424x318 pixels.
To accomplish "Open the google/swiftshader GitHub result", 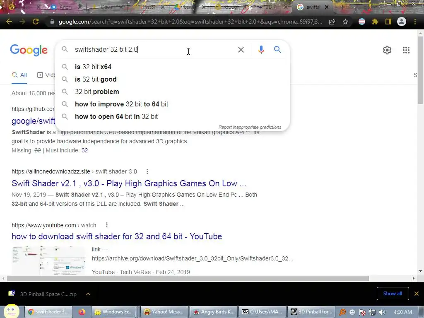I will coord(33,121).
